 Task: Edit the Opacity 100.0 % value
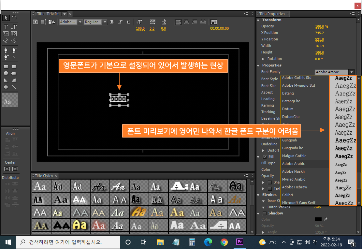pyautogui.click(x=322, y=27)
